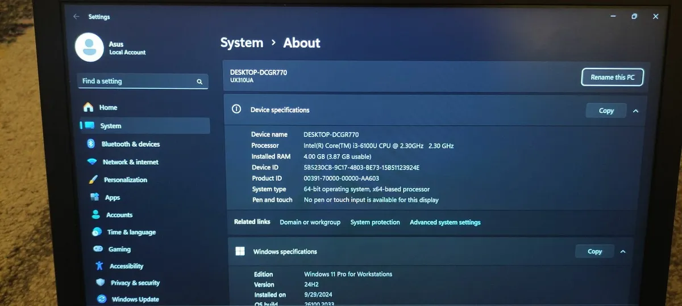Click the Gaming controller icon
This screenshot has height=306, width=682.
point(98,249)
